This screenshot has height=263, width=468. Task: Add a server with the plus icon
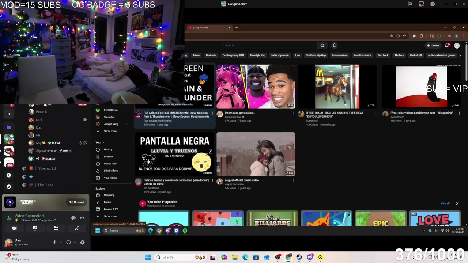(x=9, y=175)
